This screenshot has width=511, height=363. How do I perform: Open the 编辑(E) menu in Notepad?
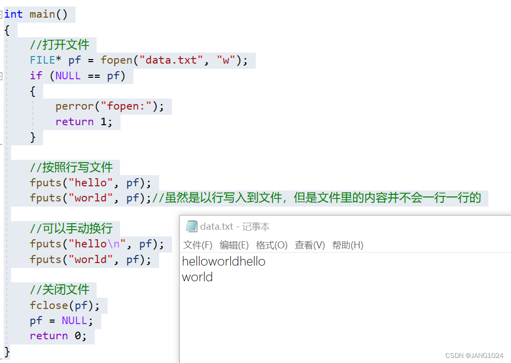(x=234, y=245)
